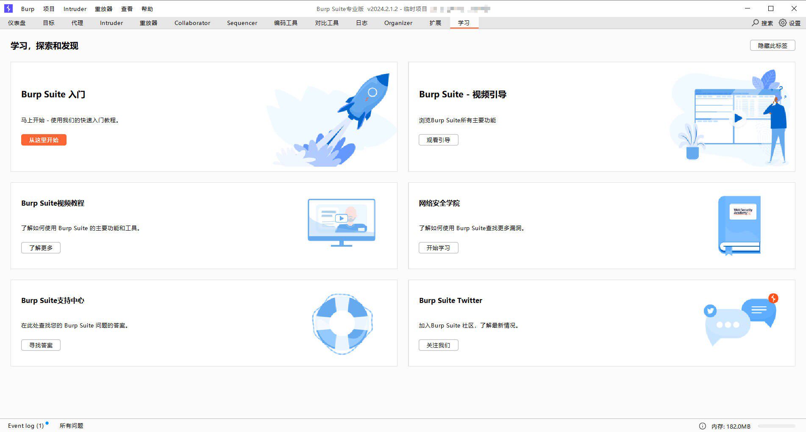The height and width of the screenshot is (432, 806).
Task: Switch to the 目标 tab
Action: [x=49, y=23]
